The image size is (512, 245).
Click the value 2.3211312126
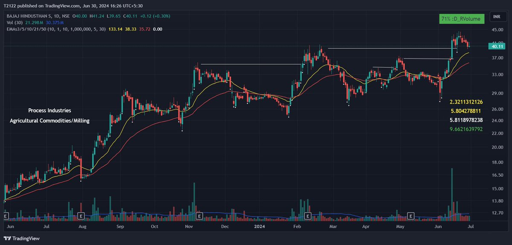tap(466, 102)
